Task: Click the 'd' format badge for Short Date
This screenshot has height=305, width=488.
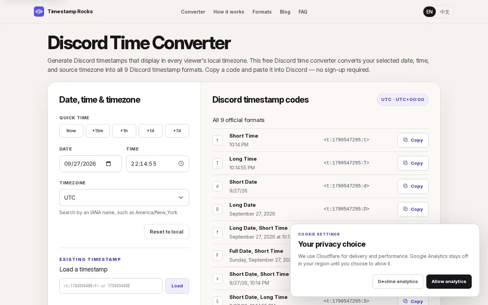Action: 218,186
